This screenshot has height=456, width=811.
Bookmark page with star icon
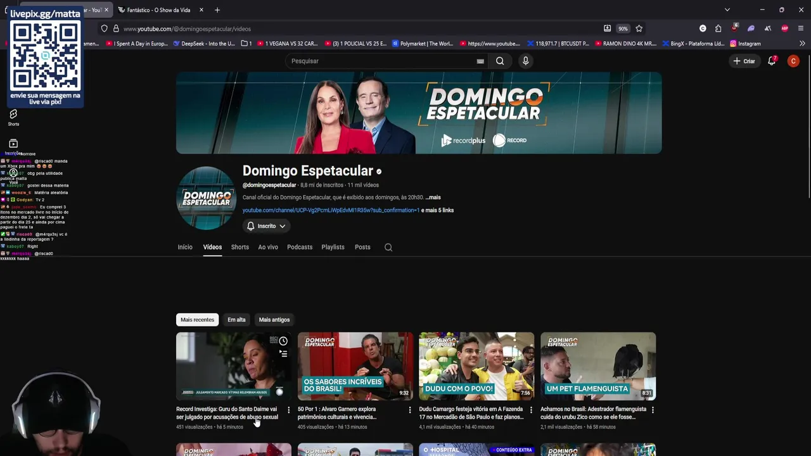pos(639,28)
